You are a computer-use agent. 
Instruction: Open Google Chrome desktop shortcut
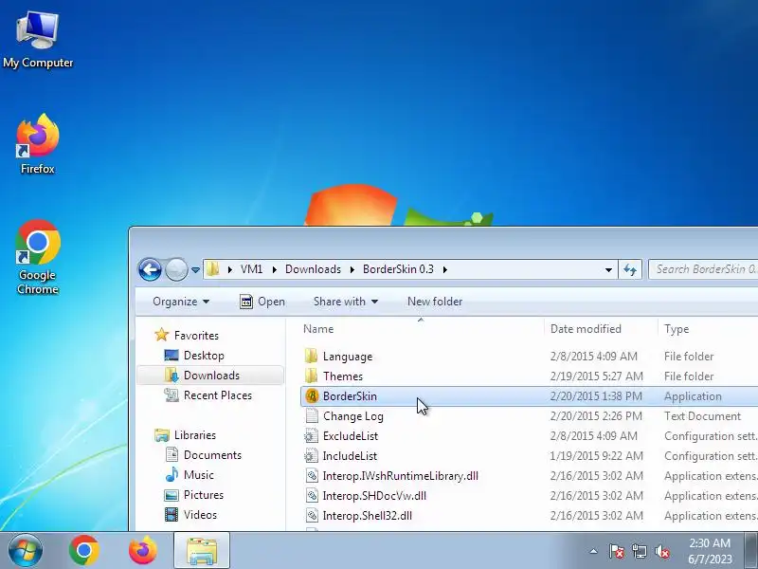pos(38,257)
